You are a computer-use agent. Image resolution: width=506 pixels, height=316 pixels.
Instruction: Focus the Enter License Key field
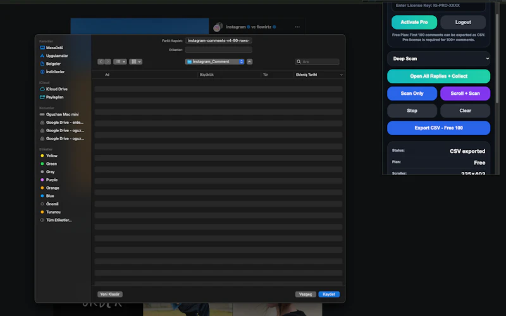[x=438, y=6]
